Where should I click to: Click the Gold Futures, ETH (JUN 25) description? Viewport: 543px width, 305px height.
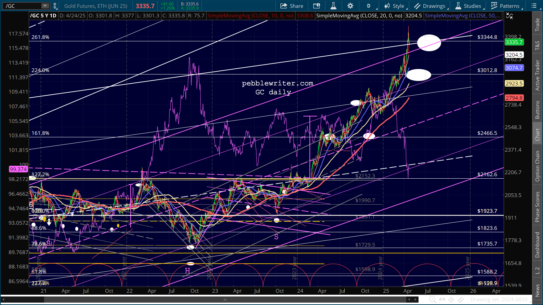tap(96, 6)
